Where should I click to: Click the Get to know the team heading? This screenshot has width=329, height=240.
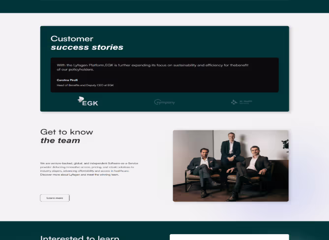point(66,136)
